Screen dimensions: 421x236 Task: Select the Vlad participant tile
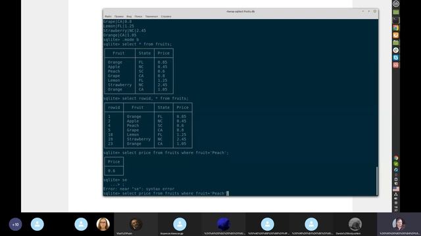coord(136,224)
